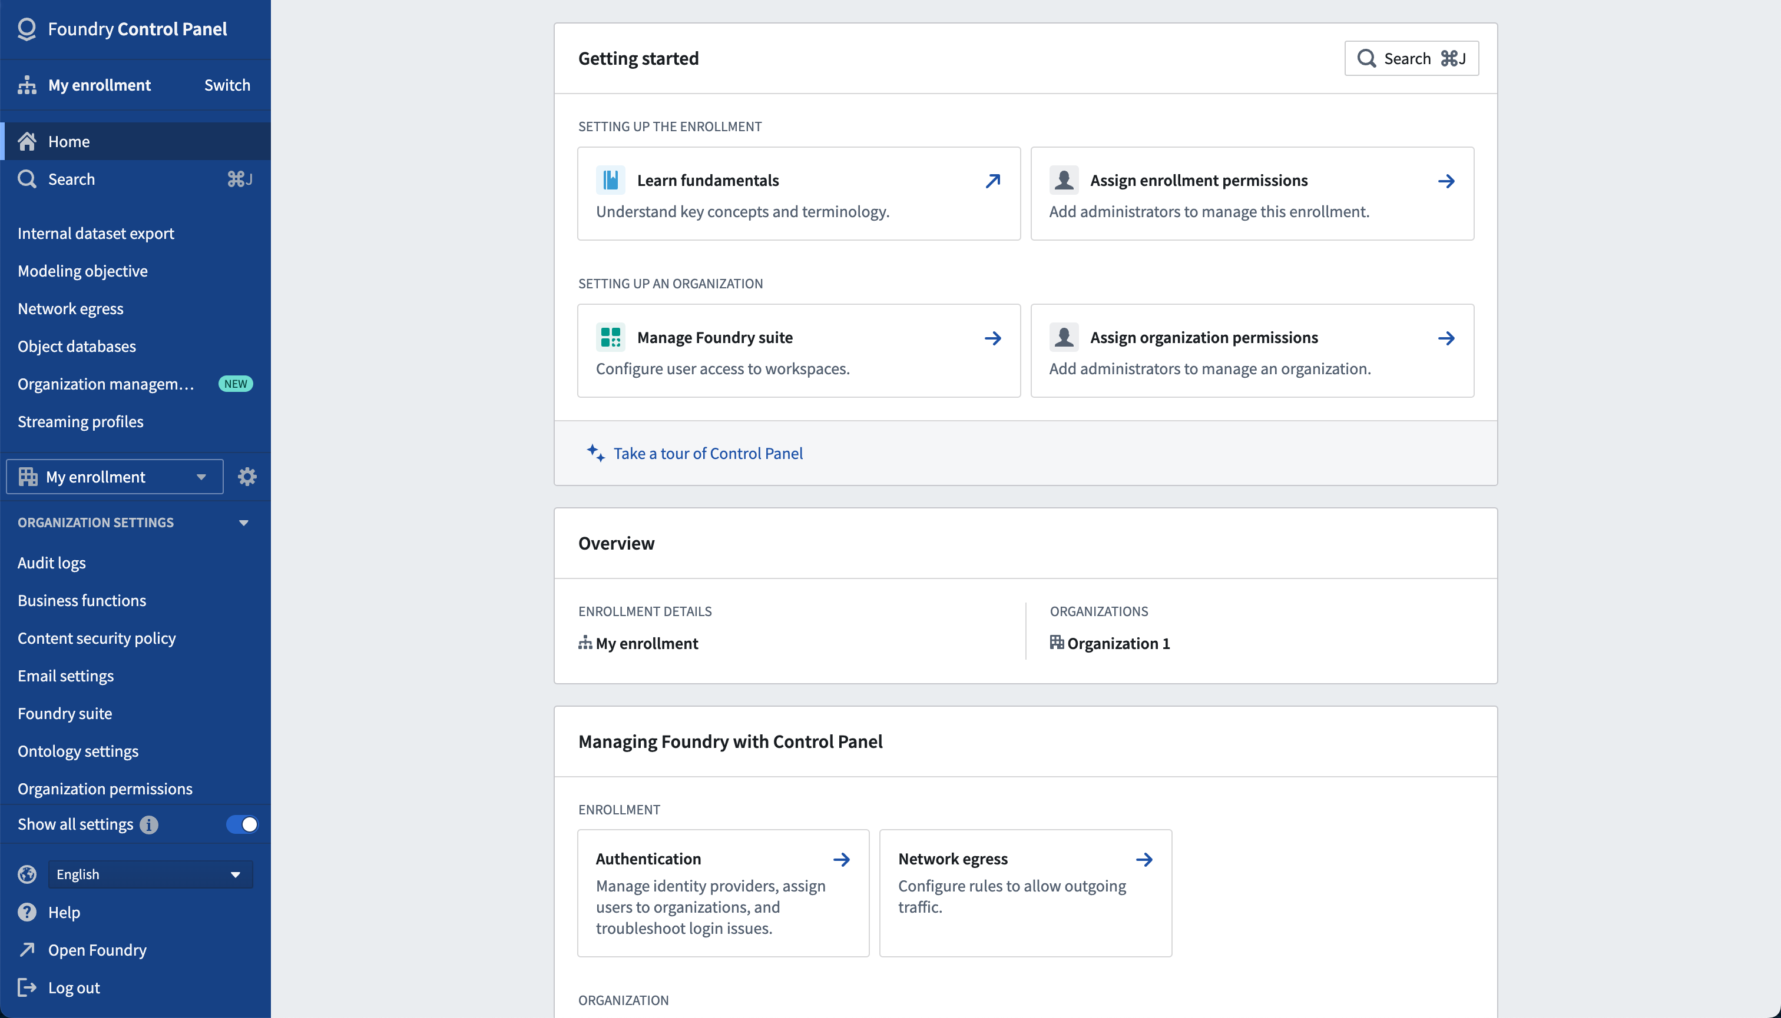Screen dimensions: 1781x1018
Task: Click the person icon on Assign enrollment permissions
Action: [1064, 181]
